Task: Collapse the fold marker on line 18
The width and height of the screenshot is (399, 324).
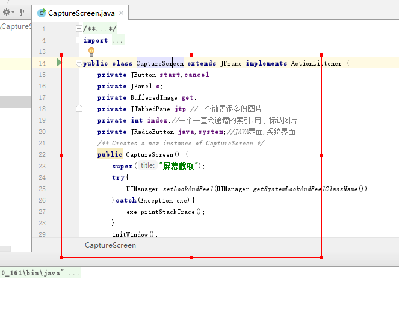Action: click(x=79, y=109)
